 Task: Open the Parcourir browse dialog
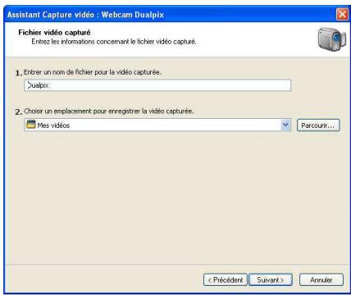click(318, 125)
